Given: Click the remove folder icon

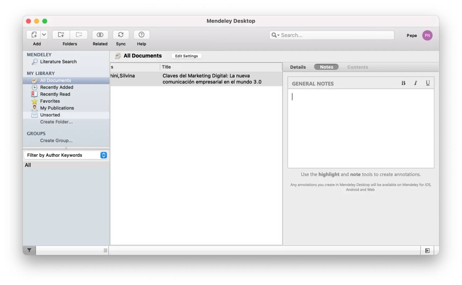Looking at the screenshot, I should [x=79, y=35].
